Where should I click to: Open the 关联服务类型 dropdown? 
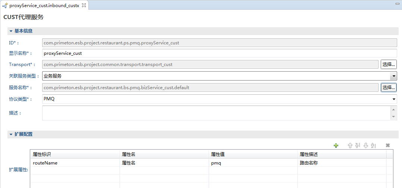393,76
